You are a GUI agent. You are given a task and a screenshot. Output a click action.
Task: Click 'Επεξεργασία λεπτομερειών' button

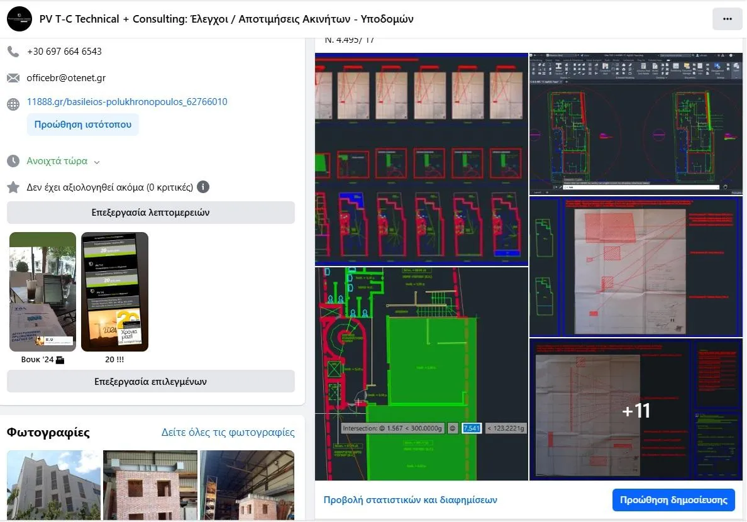click(x=150, y=213)
